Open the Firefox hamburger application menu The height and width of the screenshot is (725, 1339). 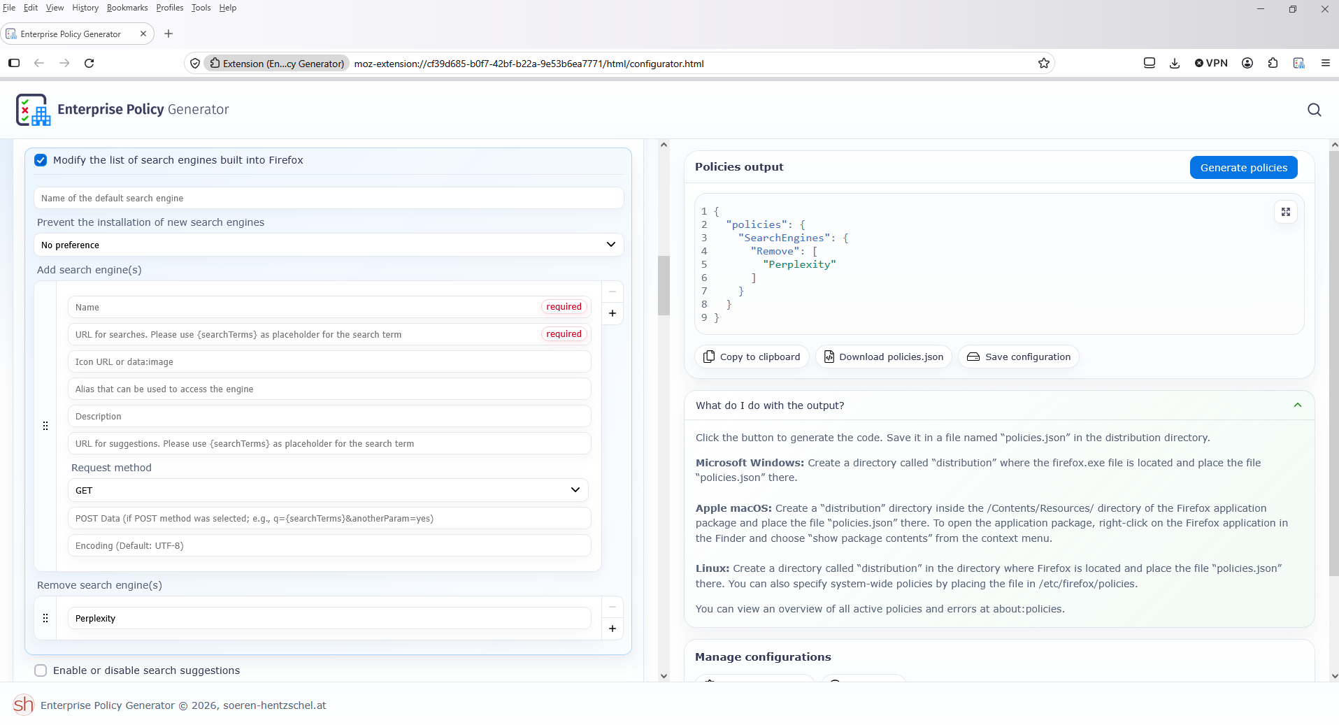(x=1325, y=63)
